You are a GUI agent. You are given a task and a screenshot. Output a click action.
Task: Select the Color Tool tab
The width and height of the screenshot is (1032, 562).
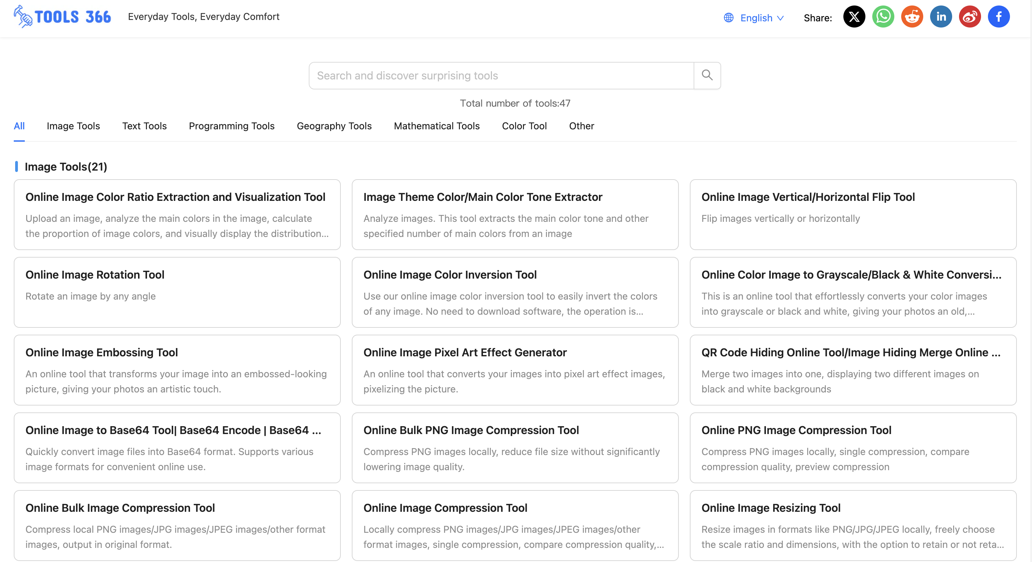click(x=524, y=126)
